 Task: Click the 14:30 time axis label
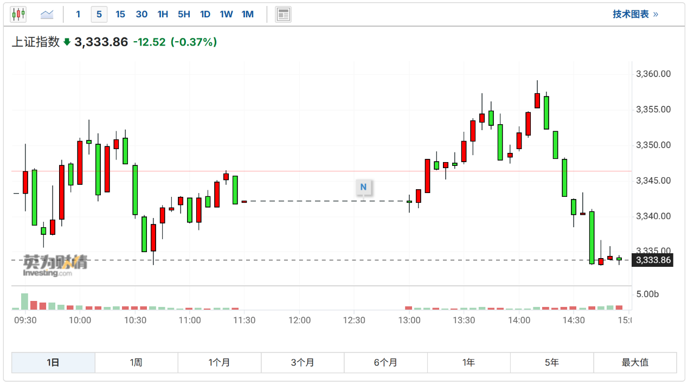tap(574, 320)
